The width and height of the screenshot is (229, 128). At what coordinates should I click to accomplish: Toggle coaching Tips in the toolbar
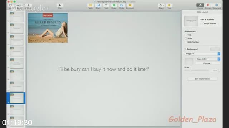[x=169, y=5]
